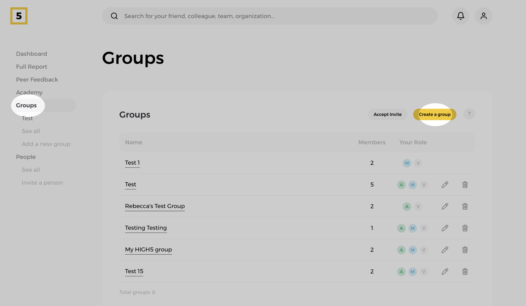Delete the My HIGH5 group
Viewport: 526px width, 306px height.
(465, 250)
